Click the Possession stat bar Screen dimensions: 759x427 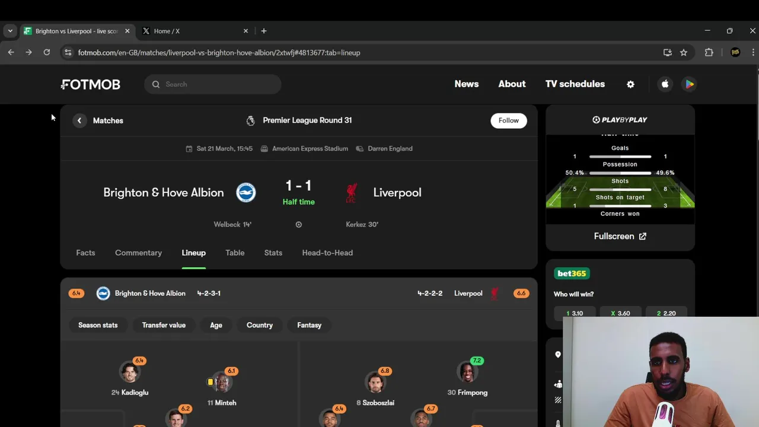click(x=620, y=173)
